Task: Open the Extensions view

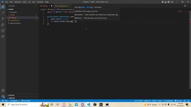Action: coord(3,30)
